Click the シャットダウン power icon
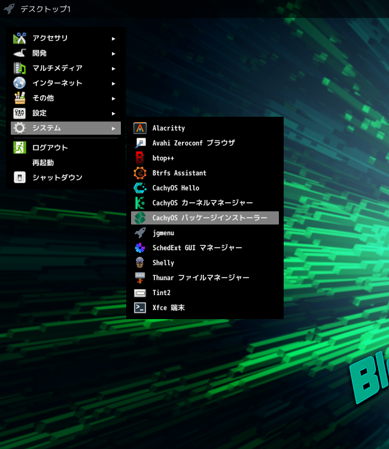 [x=20, y=177]
